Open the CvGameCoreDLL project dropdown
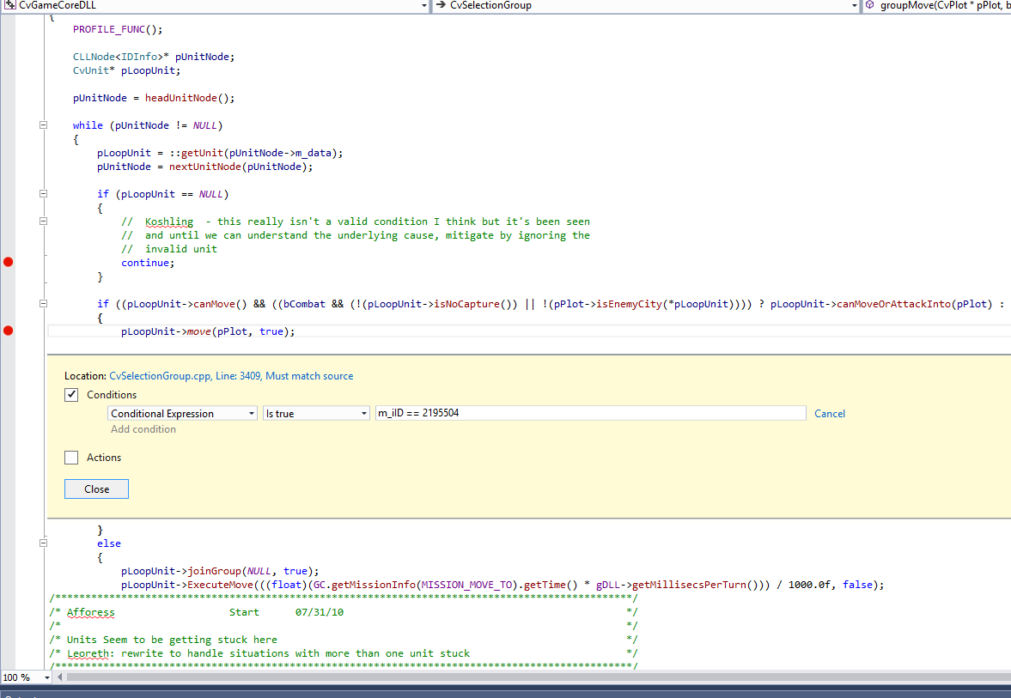The height and width of the screenshot is (698, 1011). point(423,5)
